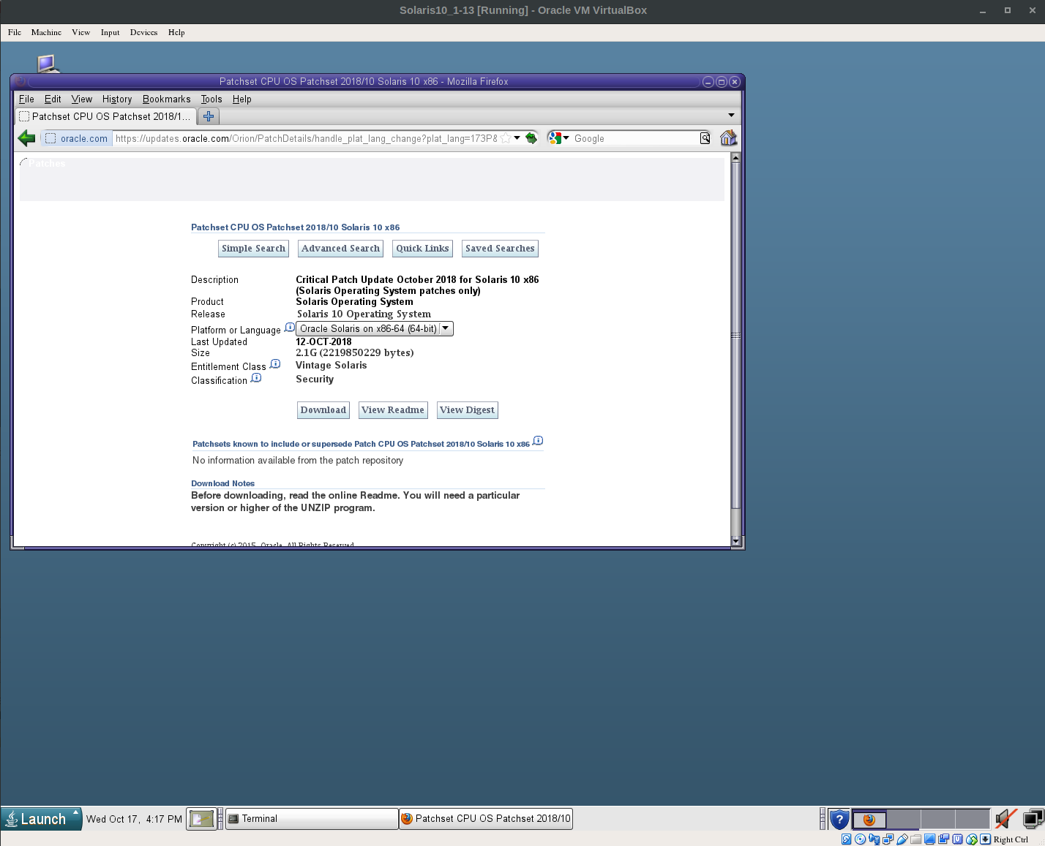1045x846 pixels.
Task: Open Simple Search
Action: click(253, 249)
